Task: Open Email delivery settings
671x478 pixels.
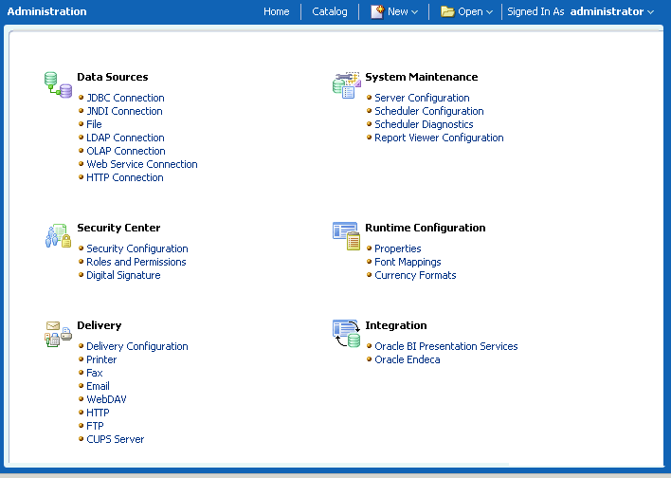Action: coord(98,386)
